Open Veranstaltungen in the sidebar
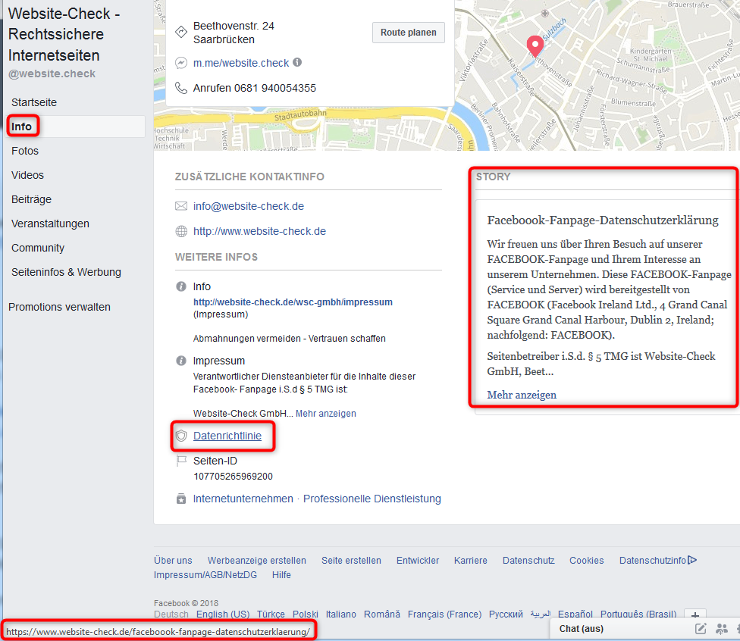The height and width of the screenshot is (641, 740). tap(50, 224)
